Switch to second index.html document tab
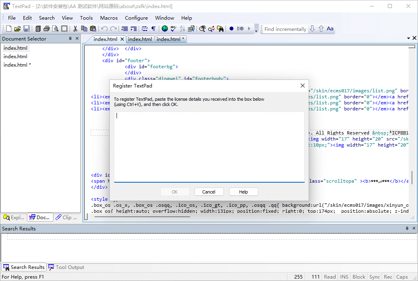 pyautogui.click(x=140, y=39)
